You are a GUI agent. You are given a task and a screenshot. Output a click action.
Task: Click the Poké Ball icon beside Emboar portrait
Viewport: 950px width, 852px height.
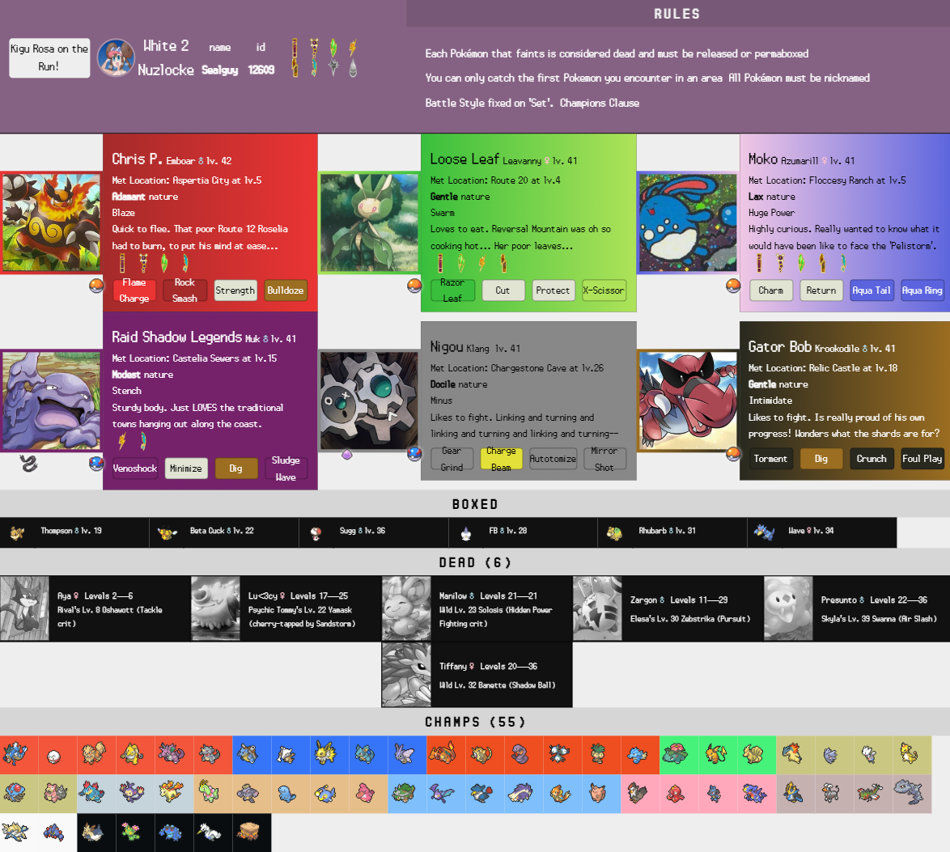point(96,286)
